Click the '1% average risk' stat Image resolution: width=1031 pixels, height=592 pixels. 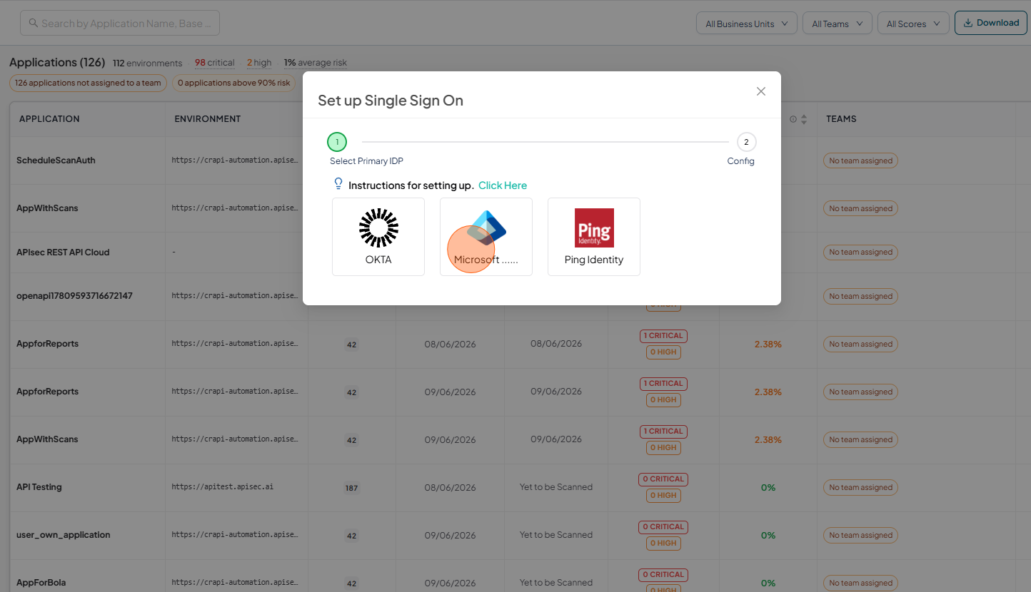tap(316, 63)
